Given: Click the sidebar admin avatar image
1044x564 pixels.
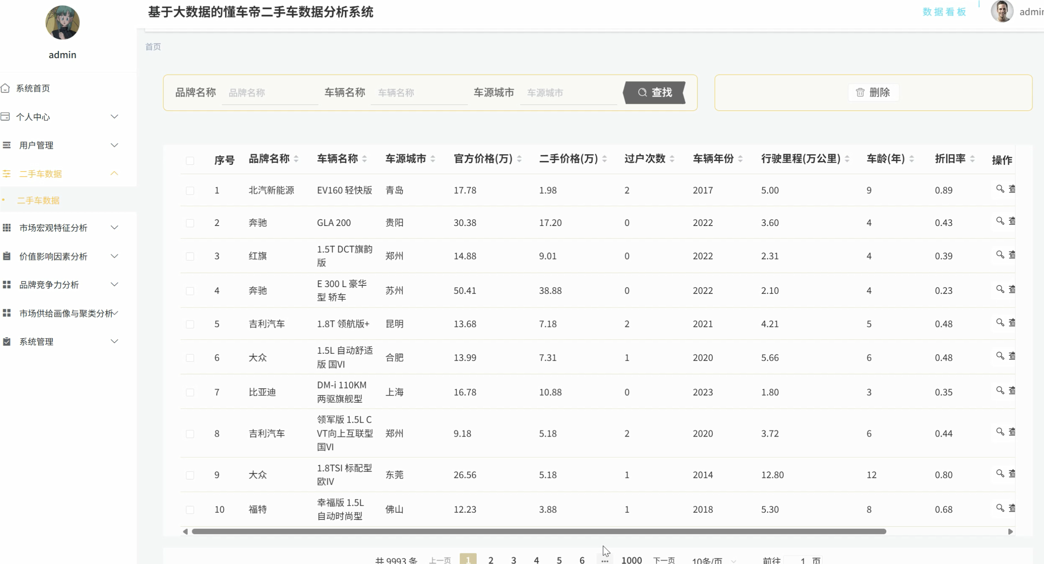Looking at the screenshot, I should tap(62, 23).
